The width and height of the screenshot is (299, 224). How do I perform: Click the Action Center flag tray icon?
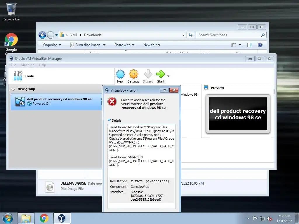[255, 218]
